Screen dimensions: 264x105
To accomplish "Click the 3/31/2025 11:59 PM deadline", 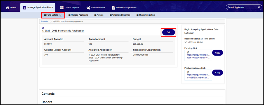I will pos(194,42).
